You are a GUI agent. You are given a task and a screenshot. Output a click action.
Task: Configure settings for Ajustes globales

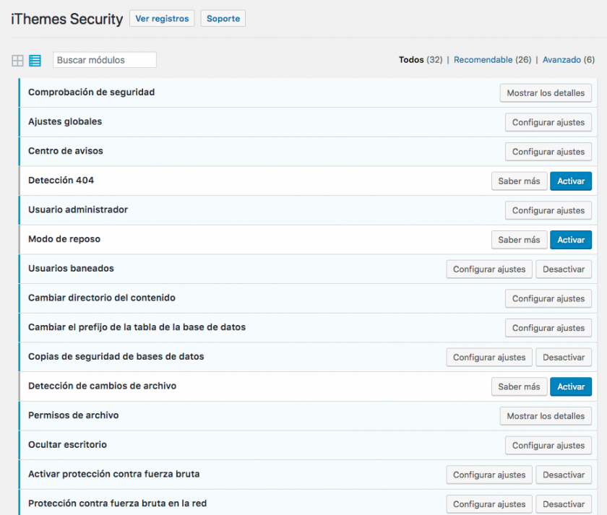(548, 123)
